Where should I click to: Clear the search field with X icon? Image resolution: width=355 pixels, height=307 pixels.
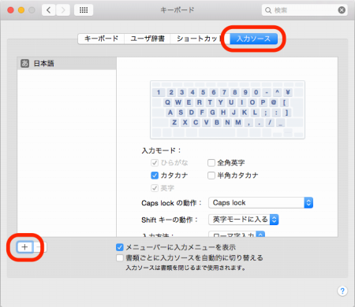(342, 10)
